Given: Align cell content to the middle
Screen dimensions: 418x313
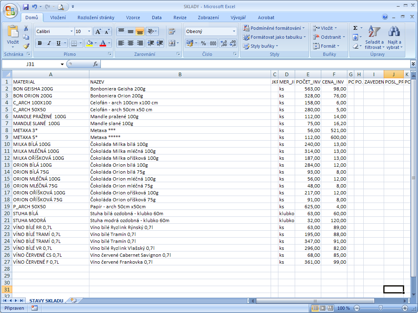Looking at the screenshot, I should tap(130, 31).
